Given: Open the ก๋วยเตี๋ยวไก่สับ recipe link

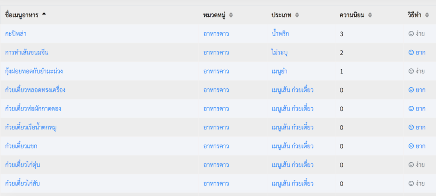Looking at the screenshot, I should pyautogui.click(x=22, y=184).
